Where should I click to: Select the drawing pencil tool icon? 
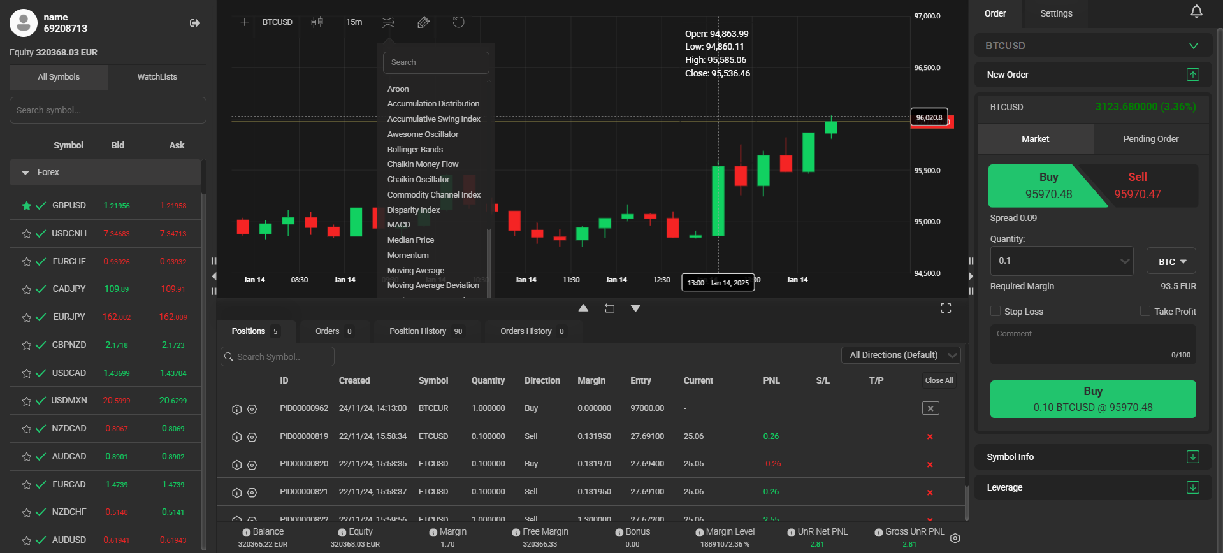pos(423,22)
